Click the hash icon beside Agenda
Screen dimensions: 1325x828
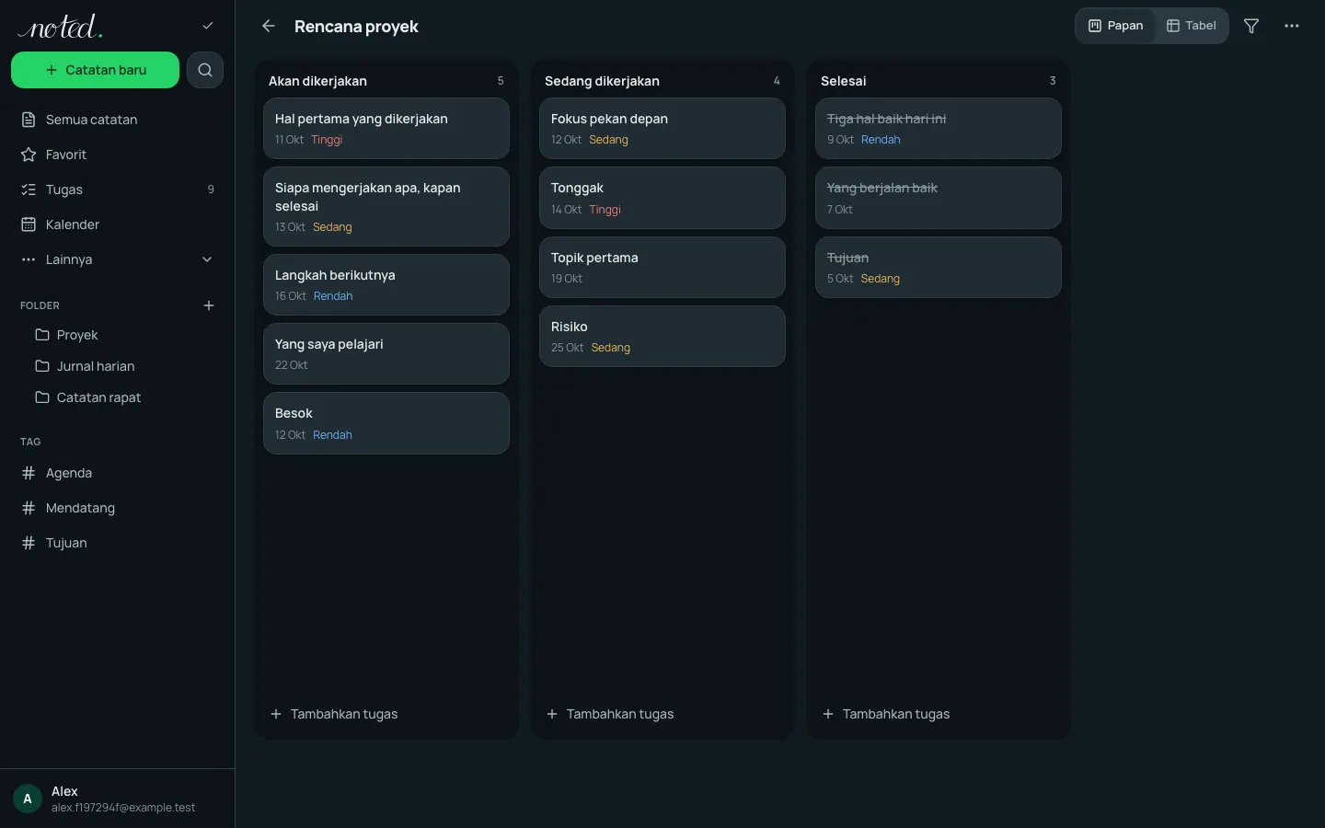pos(29,473)
